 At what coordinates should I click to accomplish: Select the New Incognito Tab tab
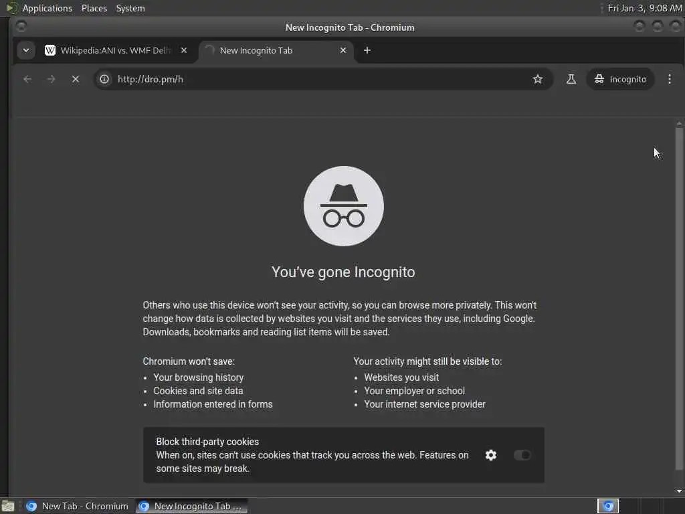coord(276,50)
